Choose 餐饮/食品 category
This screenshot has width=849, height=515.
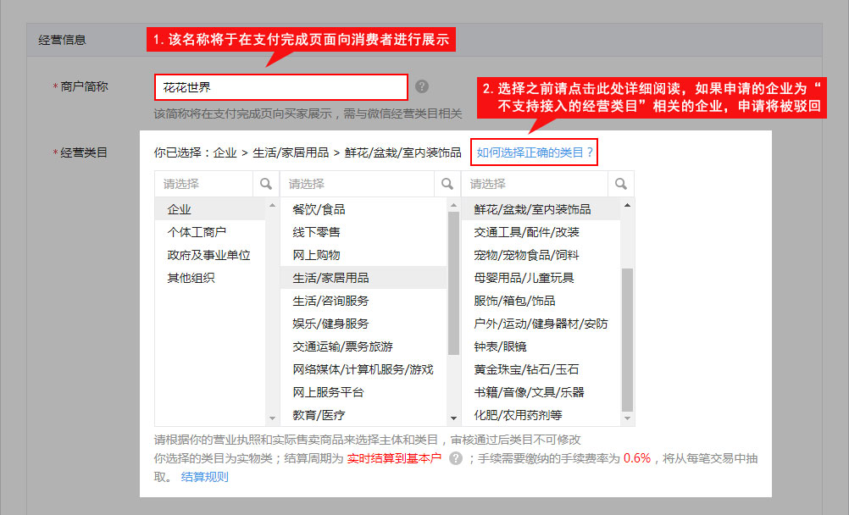[319, 209]
